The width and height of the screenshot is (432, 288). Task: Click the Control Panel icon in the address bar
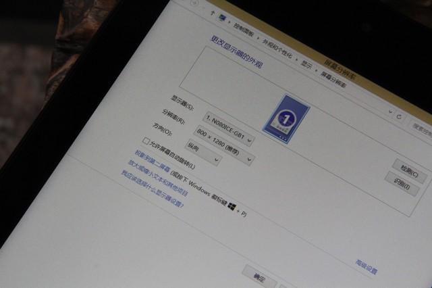pyautogui.click(x=222, y=18)
